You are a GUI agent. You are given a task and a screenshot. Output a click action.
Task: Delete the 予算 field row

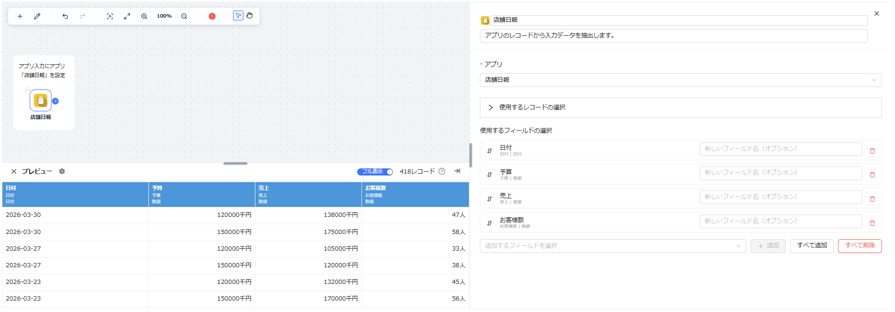click(x=872, y=175)
